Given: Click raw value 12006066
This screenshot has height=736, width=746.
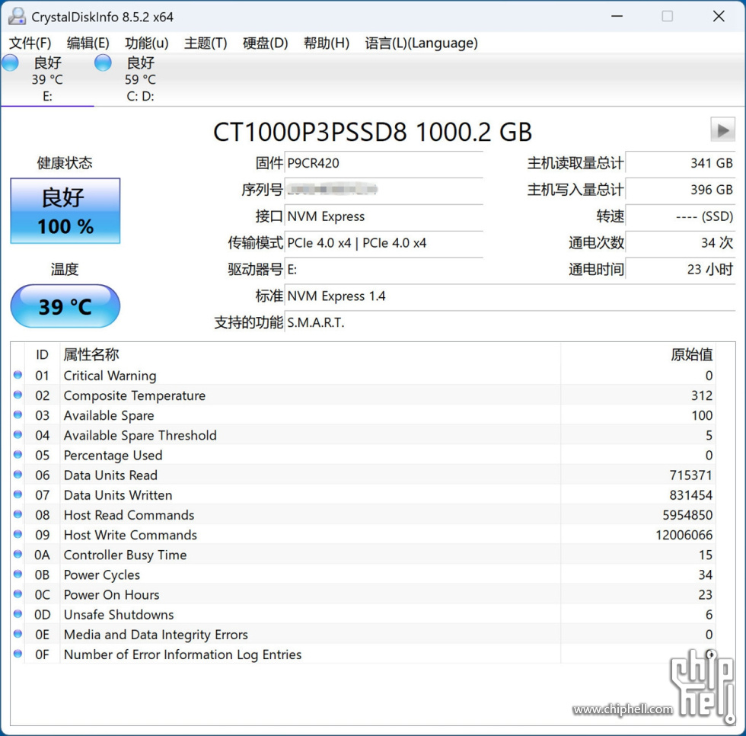Looking at the screenshot, I should point(684,535).
